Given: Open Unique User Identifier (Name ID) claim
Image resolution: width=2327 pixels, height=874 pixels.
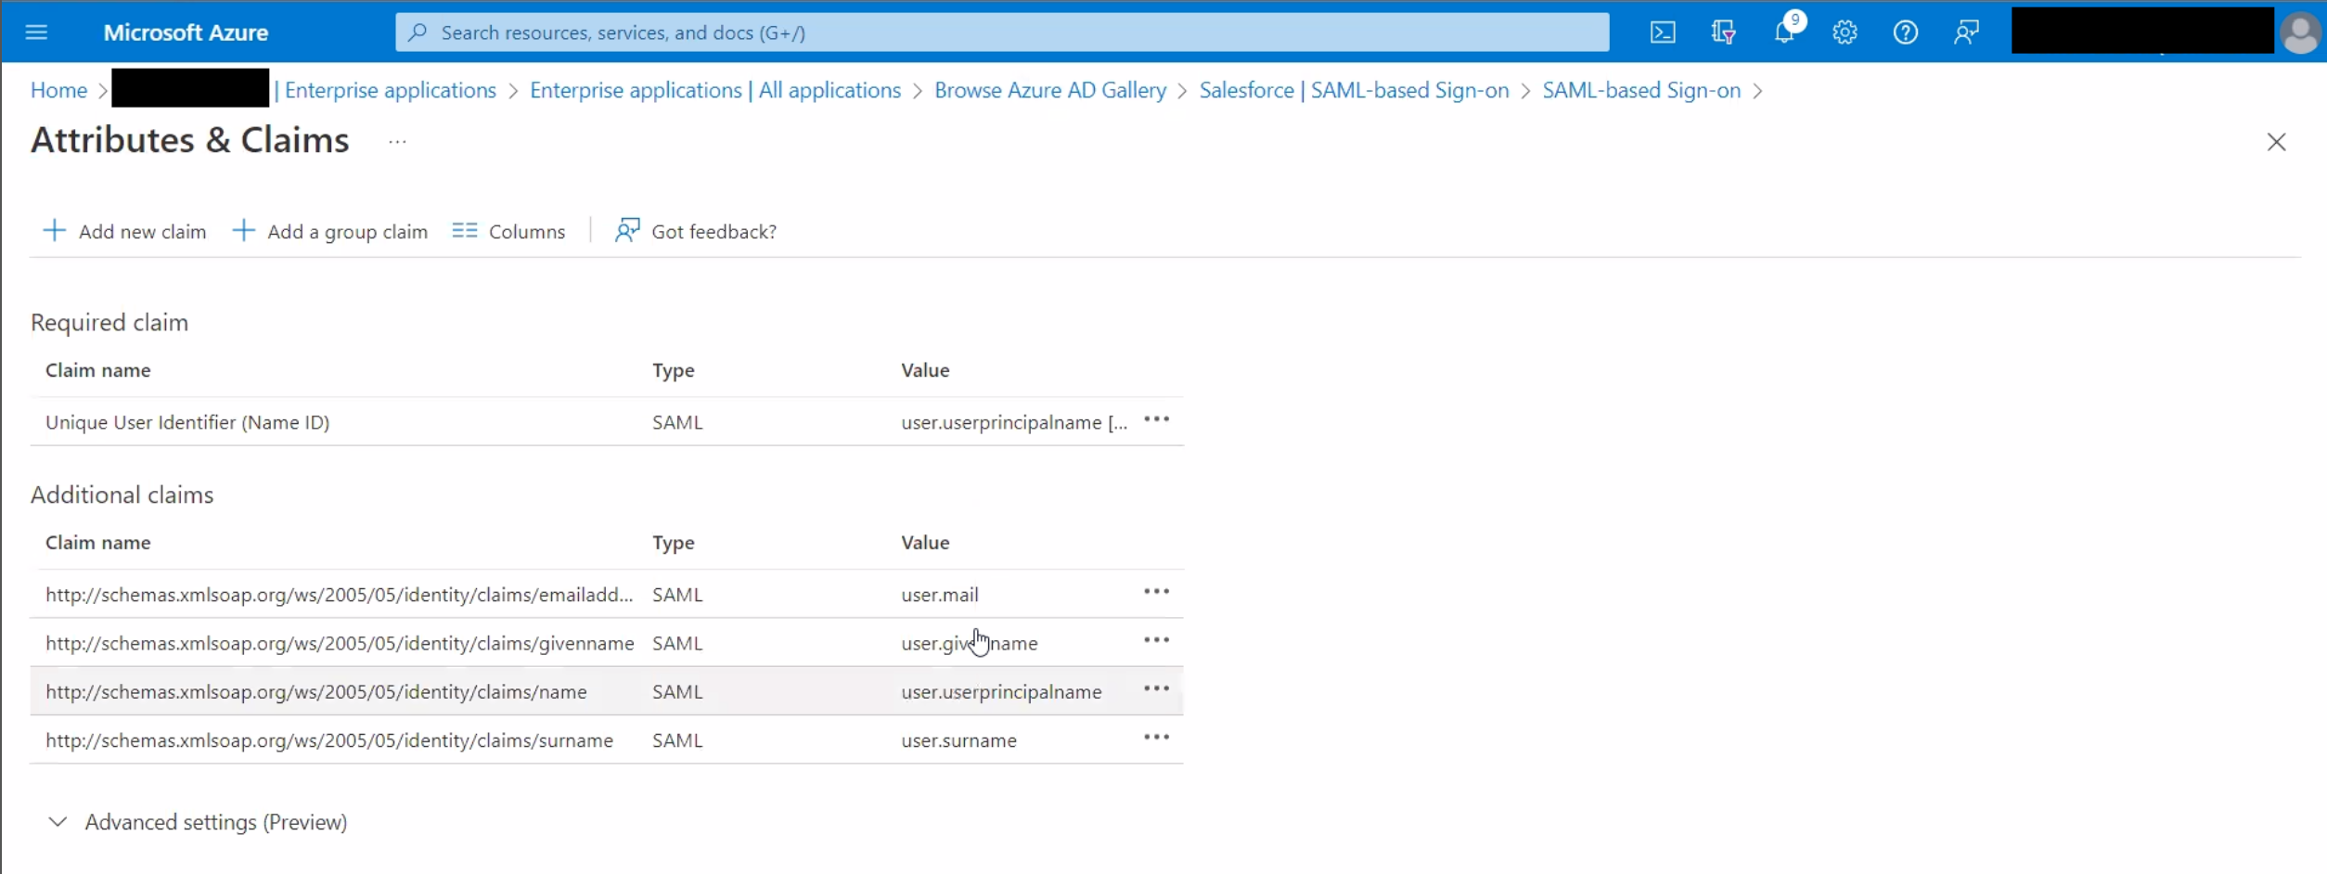Looking at the screenshot, I should [187, 422].
